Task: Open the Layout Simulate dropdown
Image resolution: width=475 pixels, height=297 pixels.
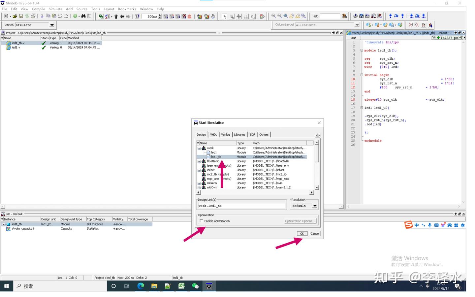Action: (x=52, y=25)
